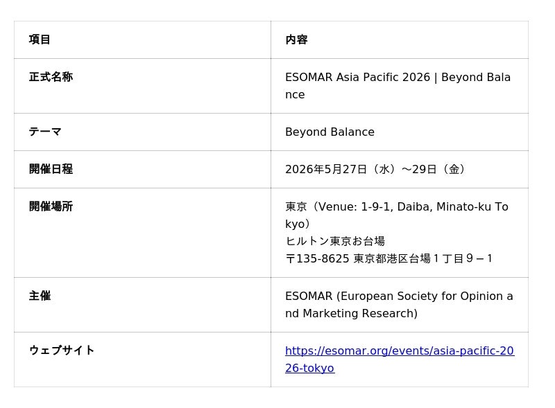Screen dimensions: 555x408
Task: Select the 正式名称 row label
Action: pyautogui.click(x=51, y=77)
